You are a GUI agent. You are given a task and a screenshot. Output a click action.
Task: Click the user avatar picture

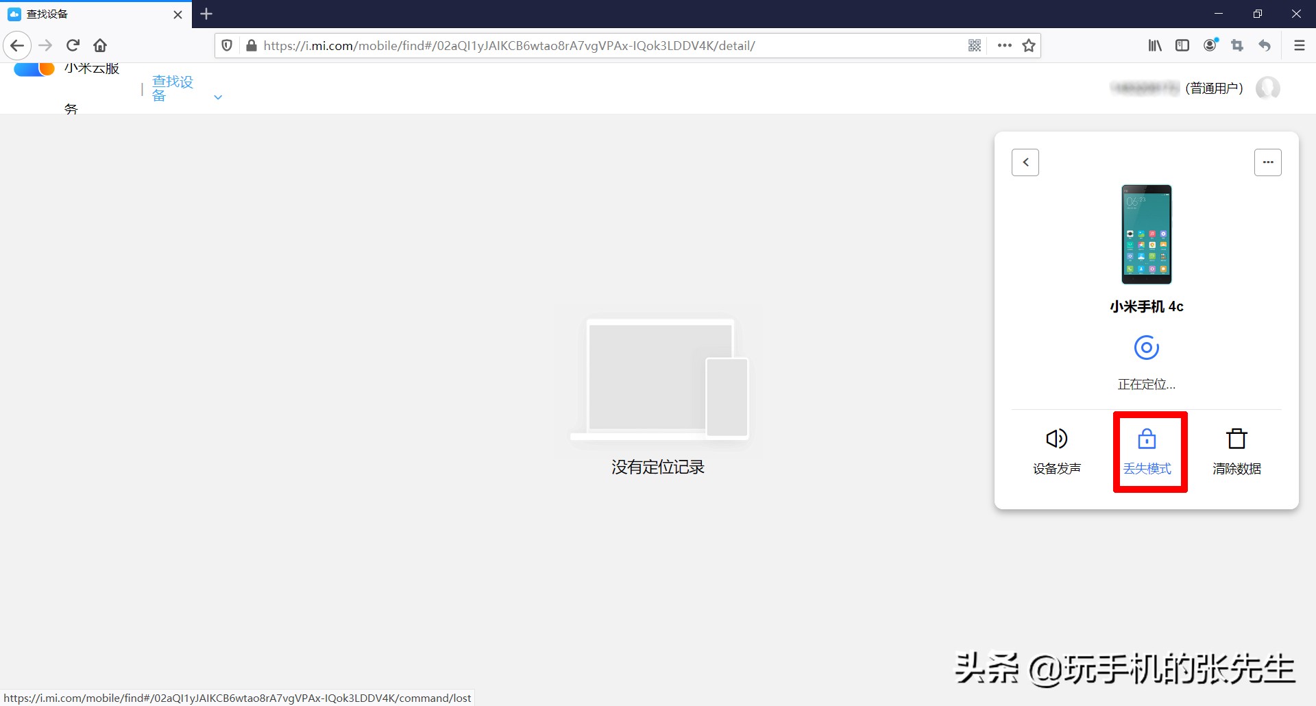1267,88
